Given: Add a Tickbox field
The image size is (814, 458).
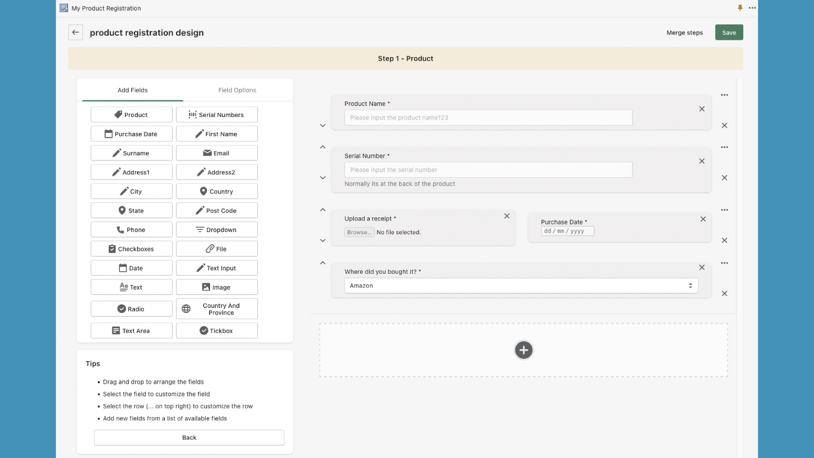Looking at the screenshot, I should pyautogui.click(x=217, y=330).
